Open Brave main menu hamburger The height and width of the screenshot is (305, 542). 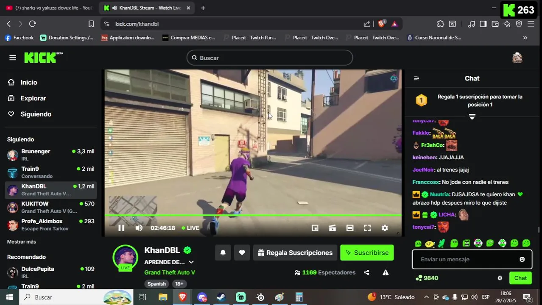pos(531,24)
